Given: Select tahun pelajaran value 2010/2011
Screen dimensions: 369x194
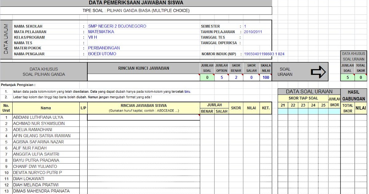Looking at the screenshot, I should pyautogui.click(x=253, y=32).
